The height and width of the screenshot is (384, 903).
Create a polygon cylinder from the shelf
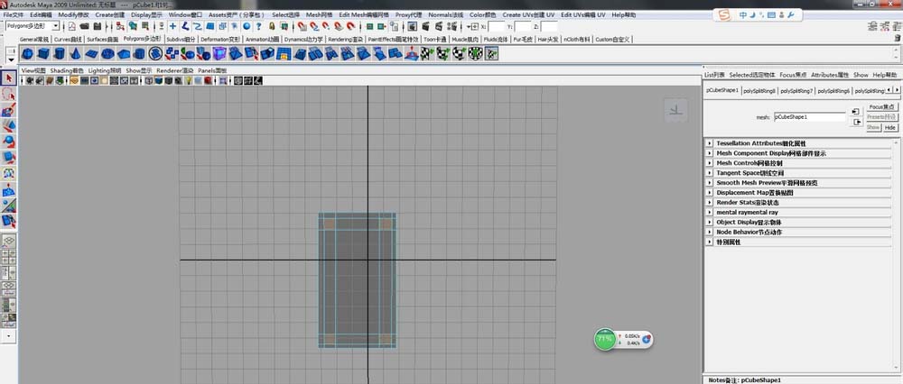[x=59, y=54]
